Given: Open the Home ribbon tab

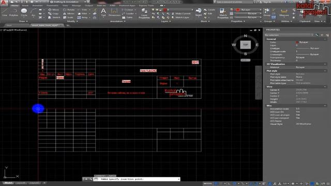Looking at the screenshot, I should click(14, 6).
